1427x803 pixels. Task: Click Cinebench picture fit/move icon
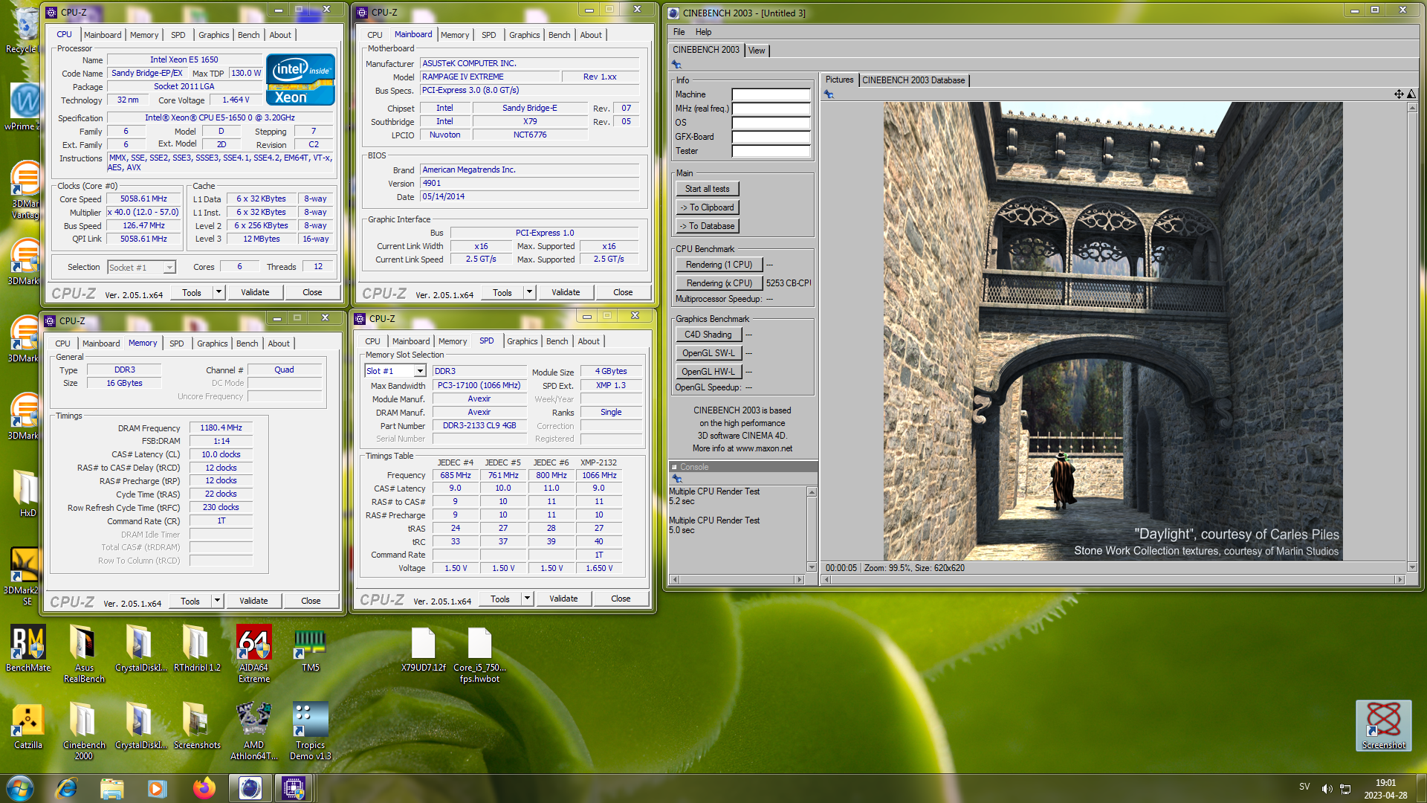(x=1399, y=94)
